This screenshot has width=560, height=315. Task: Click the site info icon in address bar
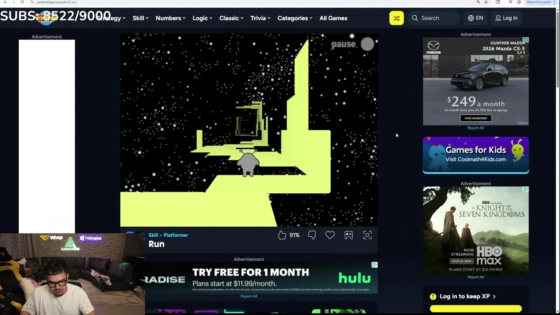tap(32, 2)
